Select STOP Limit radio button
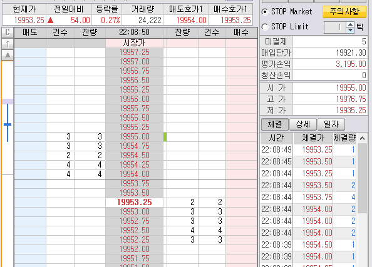Image resolution: width=372 pixels, height=267 pixels. tap(265, 26)
